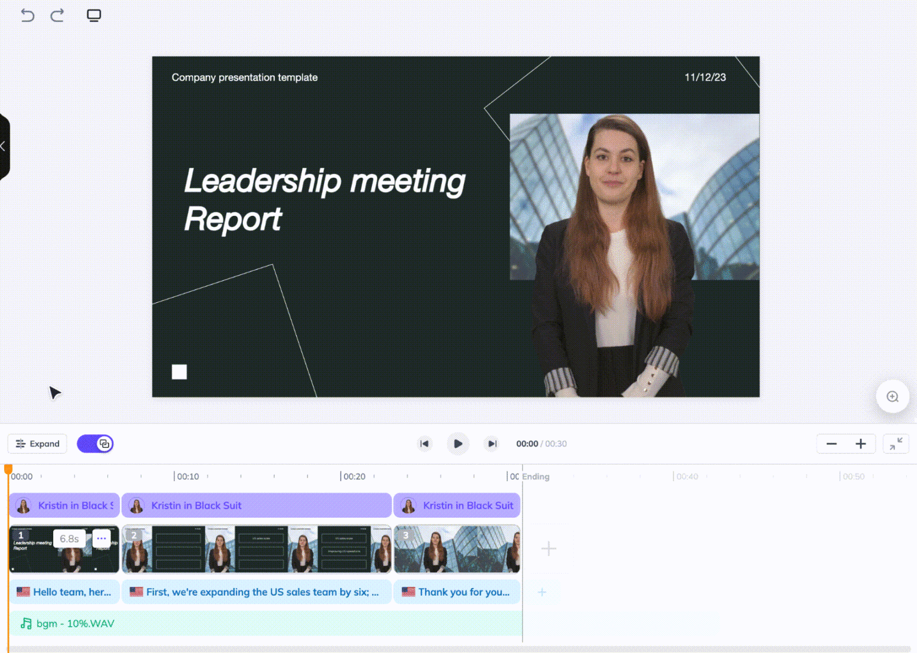Expand the collapsed left sidebar chevron
This screenshot has width=917, height=653.
pos(4,146)
